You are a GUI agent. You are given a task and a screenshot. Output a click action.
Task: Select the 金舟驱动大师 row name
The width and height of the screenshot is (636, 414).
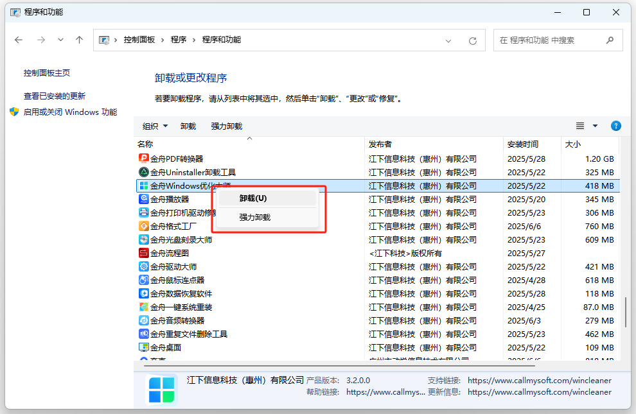[x=173, y=266]
